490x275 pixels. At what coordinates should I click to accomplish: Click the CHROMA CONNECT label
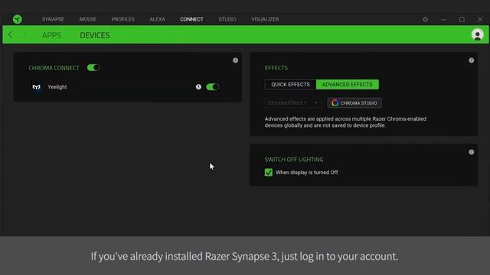(54, 68)
